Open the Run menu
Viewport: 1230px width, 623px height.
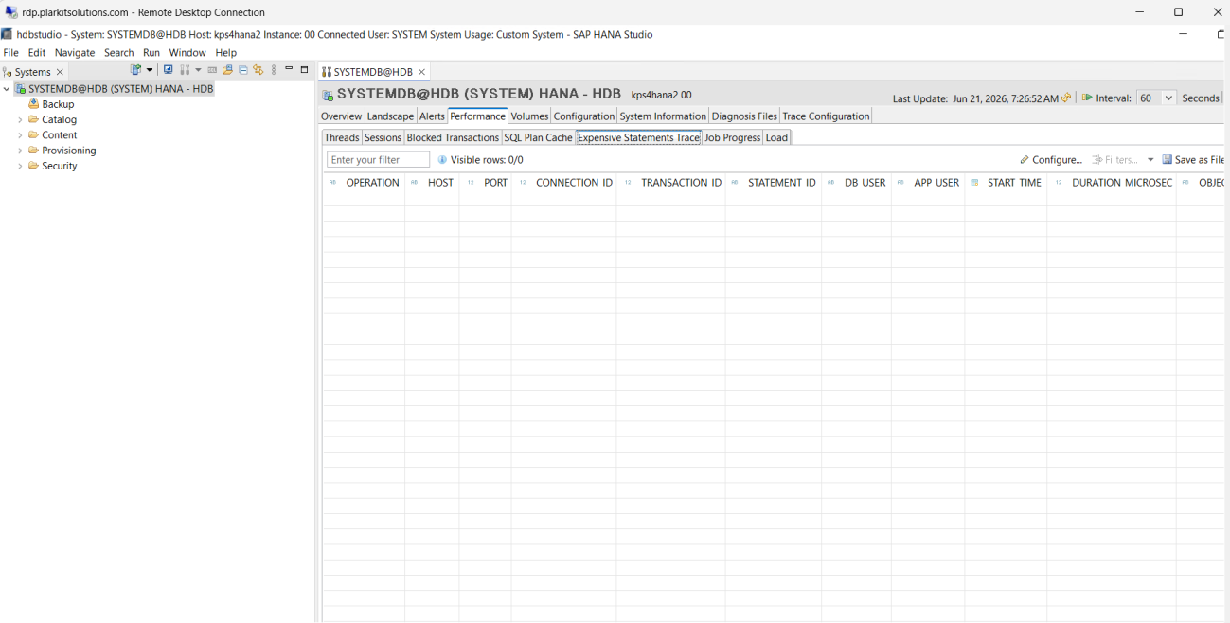tap(152, 53)
